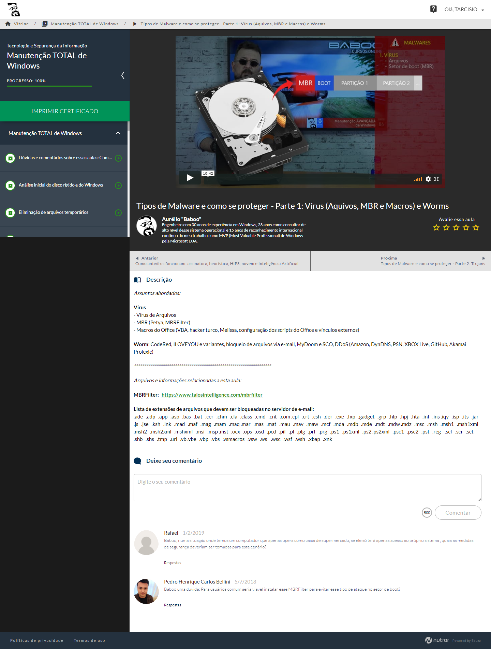Click the lesson status icon for Dúvidas e comentários

[x=11, y=158]
